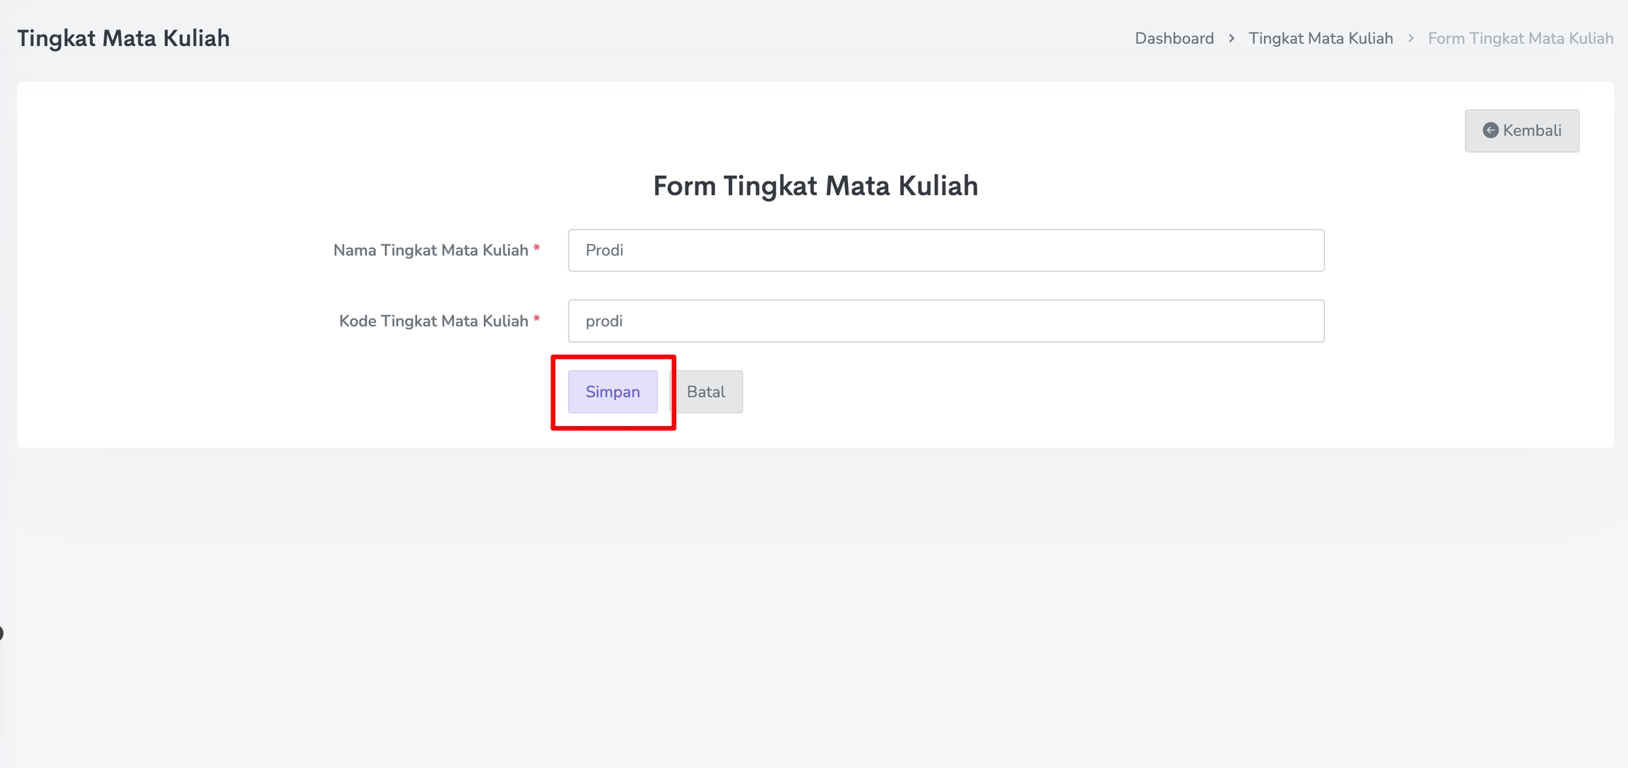Save the form with Simpan
This screenshot has height=768, width=1628.
(x=613, y=392)
